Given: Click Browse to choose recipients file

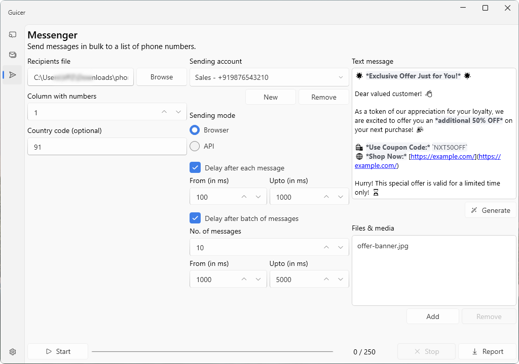Looking at the screenshot, I should [162, 77].
